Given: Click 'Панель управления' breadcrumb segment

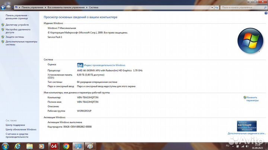Looking at the screenshot, I should (x=32, y=7).
